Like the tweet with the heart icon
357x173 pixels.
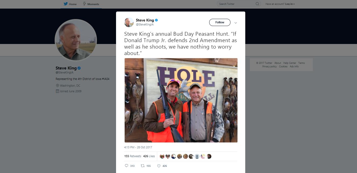pos(159,166)
